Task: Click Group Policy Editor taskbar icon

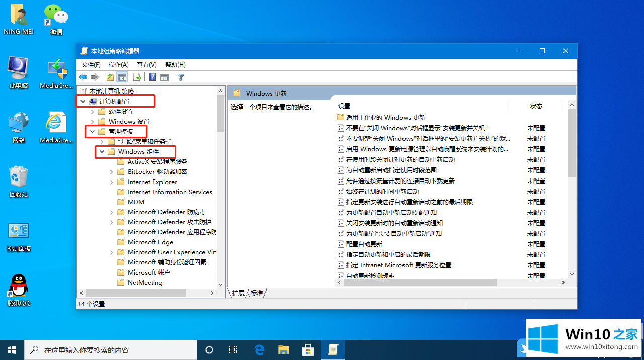Action: 332,349
